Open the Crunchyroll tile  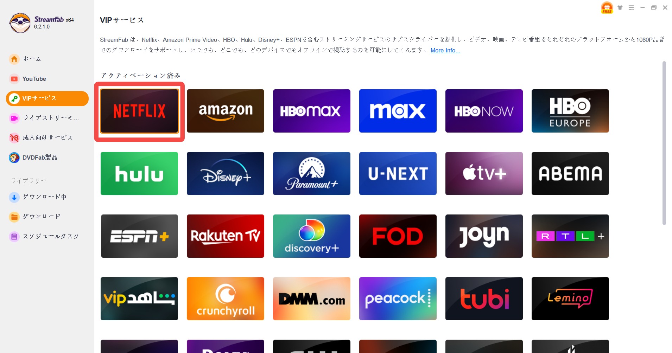pyautogui.click(x=226, y=299)
